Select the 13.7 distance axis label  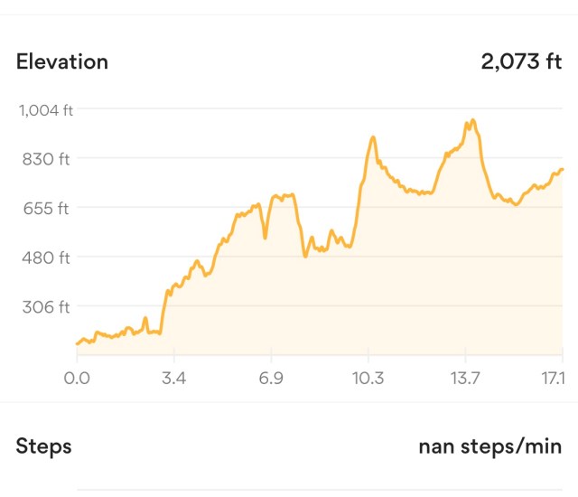(464, 378)
